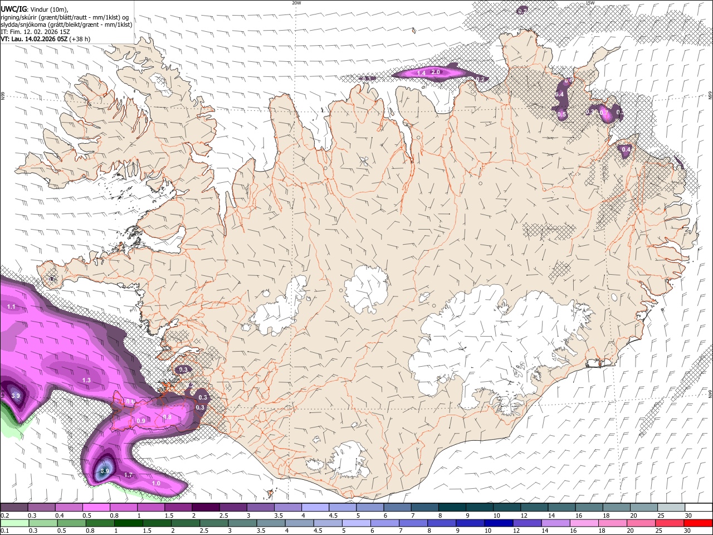Click the '3.9' value beside the 1.7 label
The width and height of the screenshot is (713, 535).
pyautogui.click(x=105, y=471)
